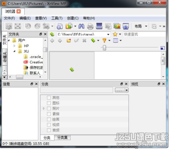This screenshot has width=169, height=149.
Task: Click the rename pencil icon
Action: tap(77, 41)
